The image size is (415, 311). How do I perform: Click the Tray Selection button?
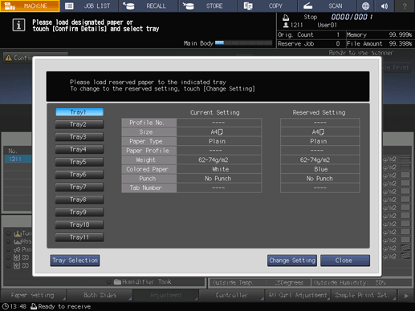click(75, 261)
